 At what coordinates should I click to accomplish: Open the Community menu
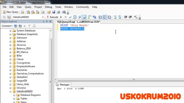click(x=83, y=7)
